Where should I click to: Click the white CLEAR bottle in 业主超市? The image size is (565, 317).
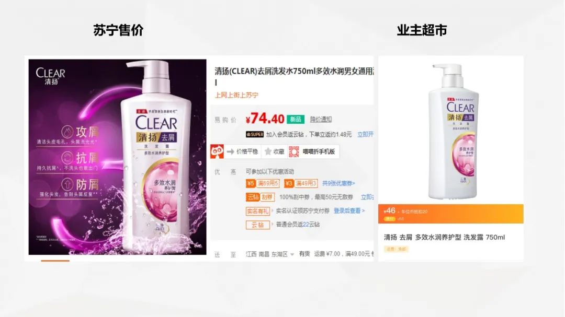coord(453,131)
